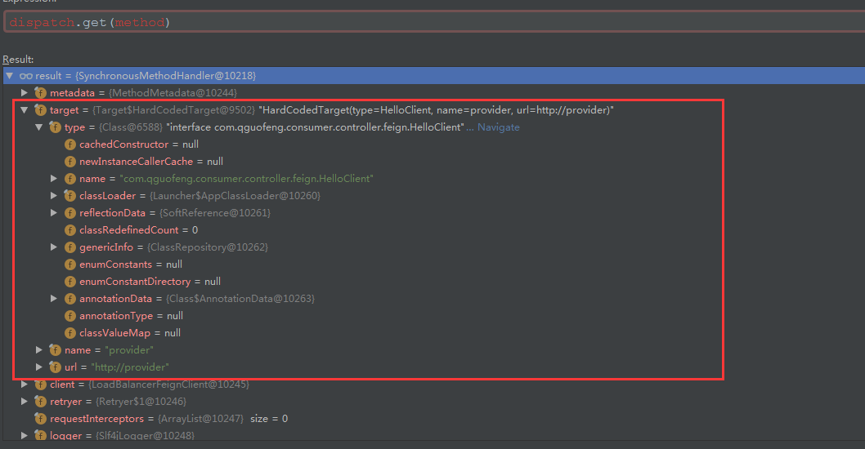Select "interface com.qguofeng.consumer.controller.feign.HelloClient" text

point(315,127)
